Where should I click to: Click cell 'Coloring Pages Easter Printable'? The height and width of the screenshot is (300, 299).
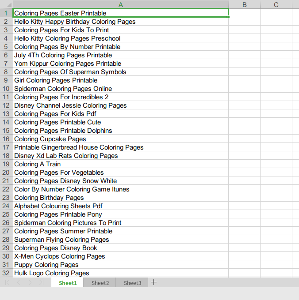[121, 13]
